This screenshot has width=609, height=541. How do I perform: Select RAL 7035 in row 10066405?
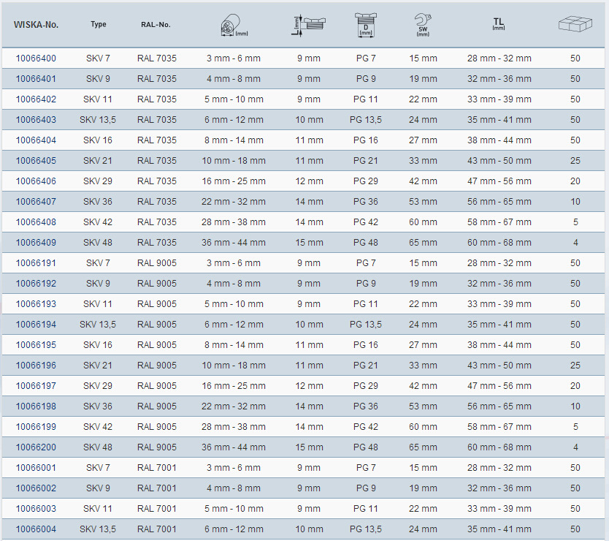(157, 161)
